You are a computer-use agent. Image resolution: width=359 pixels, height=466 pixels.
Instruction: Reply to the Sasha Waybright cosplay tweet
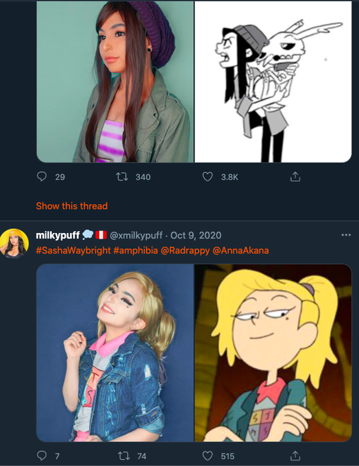[x=42, y=456]
